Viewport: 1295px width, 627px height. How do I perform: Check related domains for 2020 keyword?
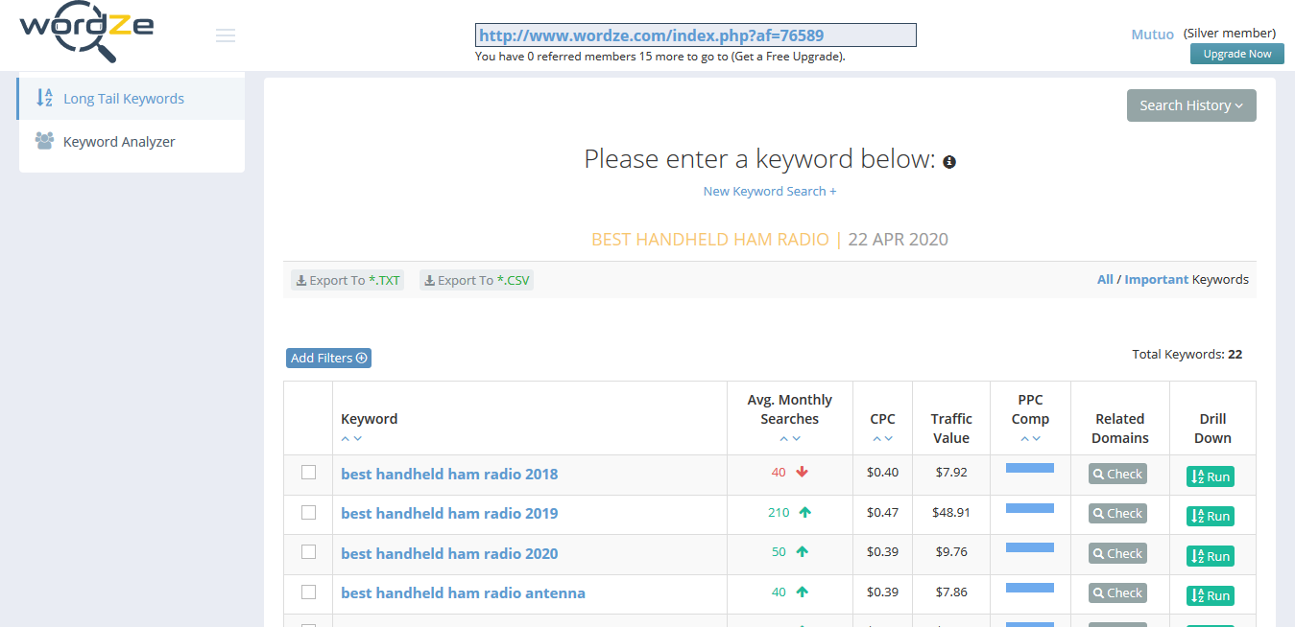(1117, 553)
